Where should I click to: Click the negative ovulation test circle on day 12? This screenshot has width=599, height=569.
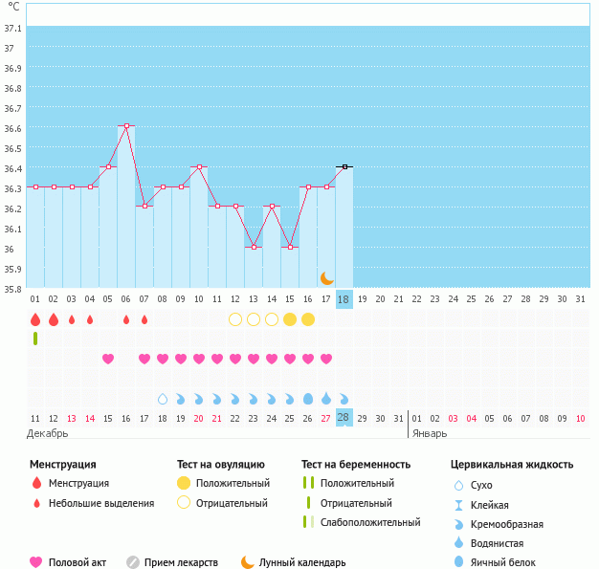pos(235,319)
